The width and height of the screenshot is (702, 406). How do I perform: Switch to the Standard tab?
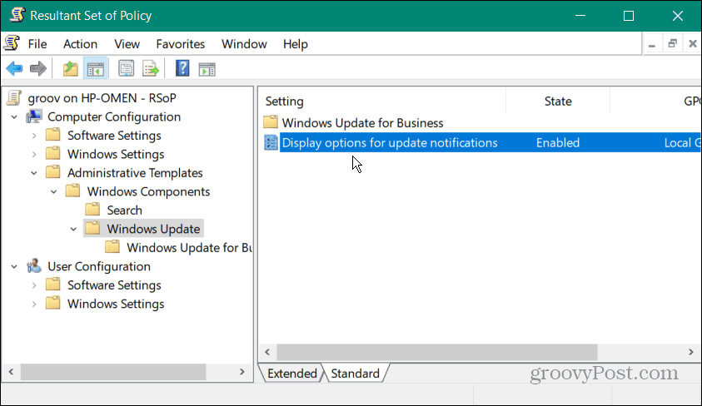pyautogui.click(x=355, y=374)
